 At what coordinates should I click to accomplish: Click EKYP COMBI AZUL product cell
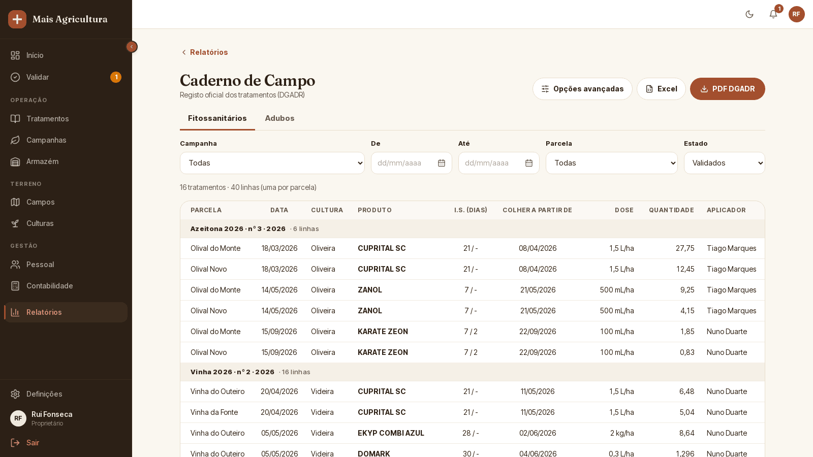(x=391, y=433)
